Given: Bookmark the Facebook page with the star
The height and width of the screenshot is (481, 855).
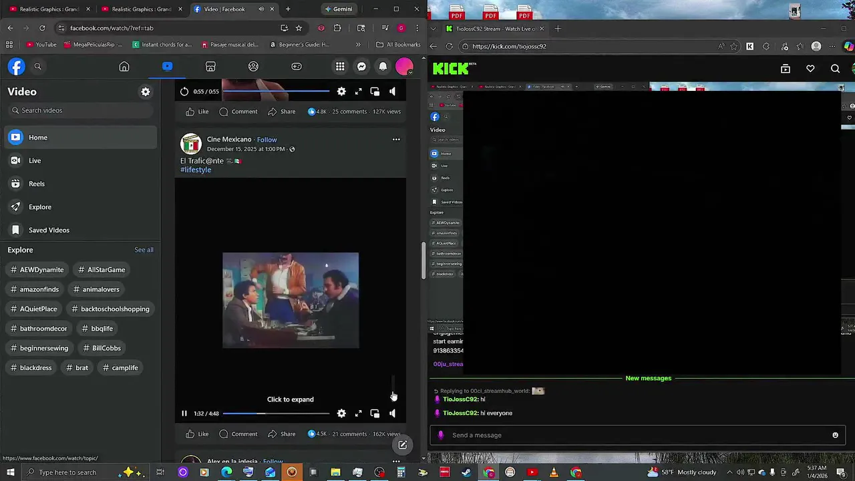Looking at the screenshot, I should coord(299,28).
